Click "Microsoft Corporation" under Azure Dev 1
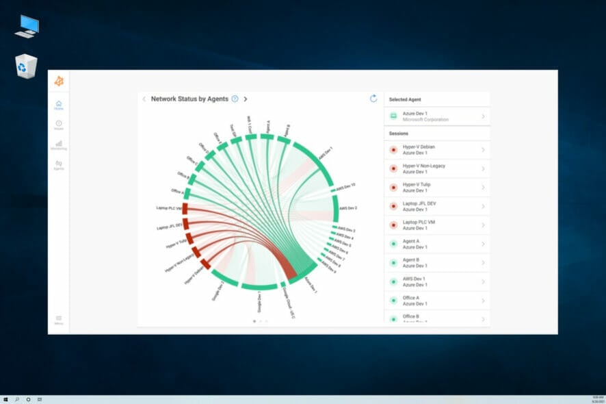Image resolution: width=606 pixels, height=404 pixels. tap(425, 120)
